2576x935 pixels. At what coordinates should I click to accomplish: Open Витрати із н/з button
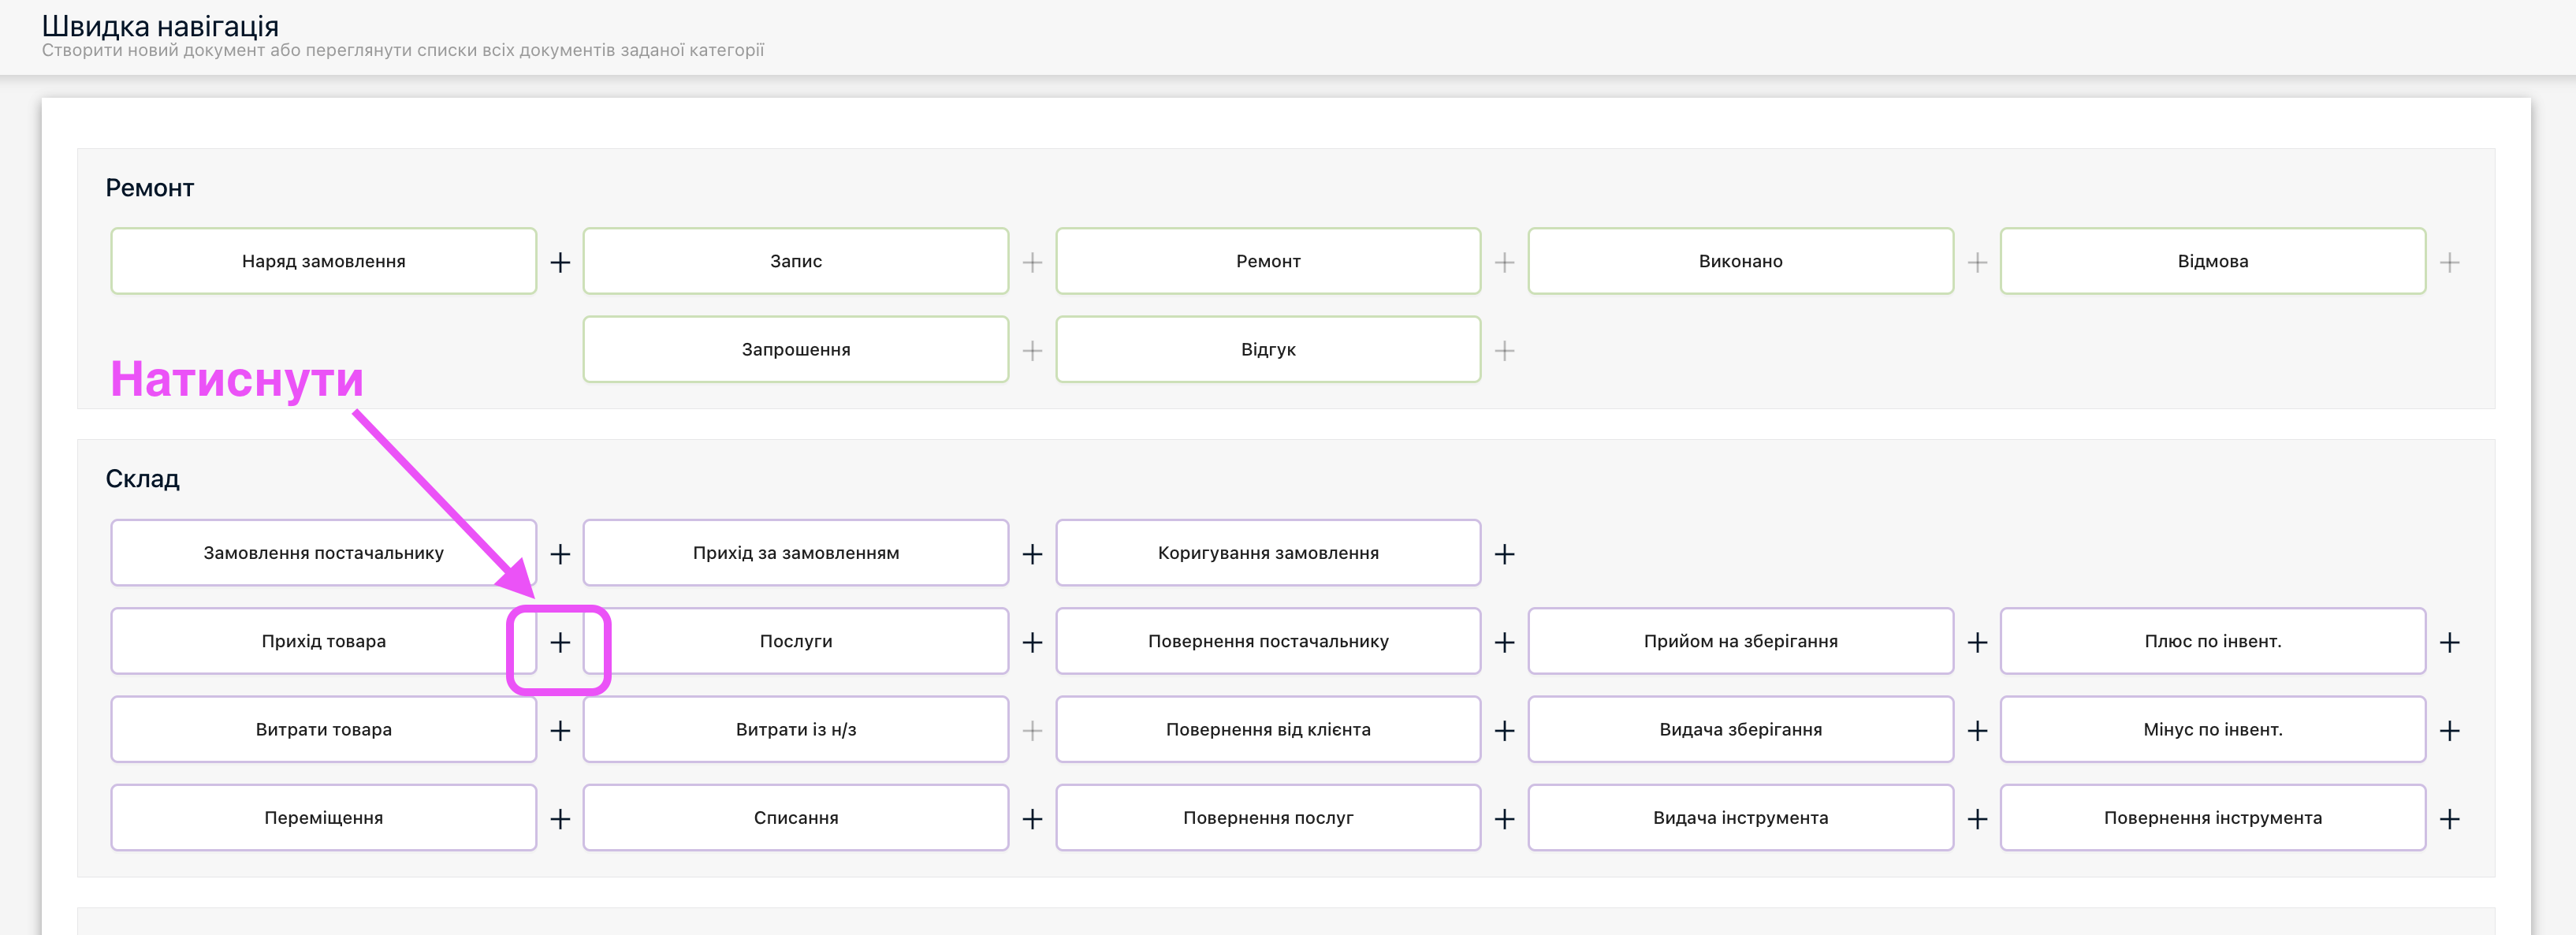[x=795, y=729]
